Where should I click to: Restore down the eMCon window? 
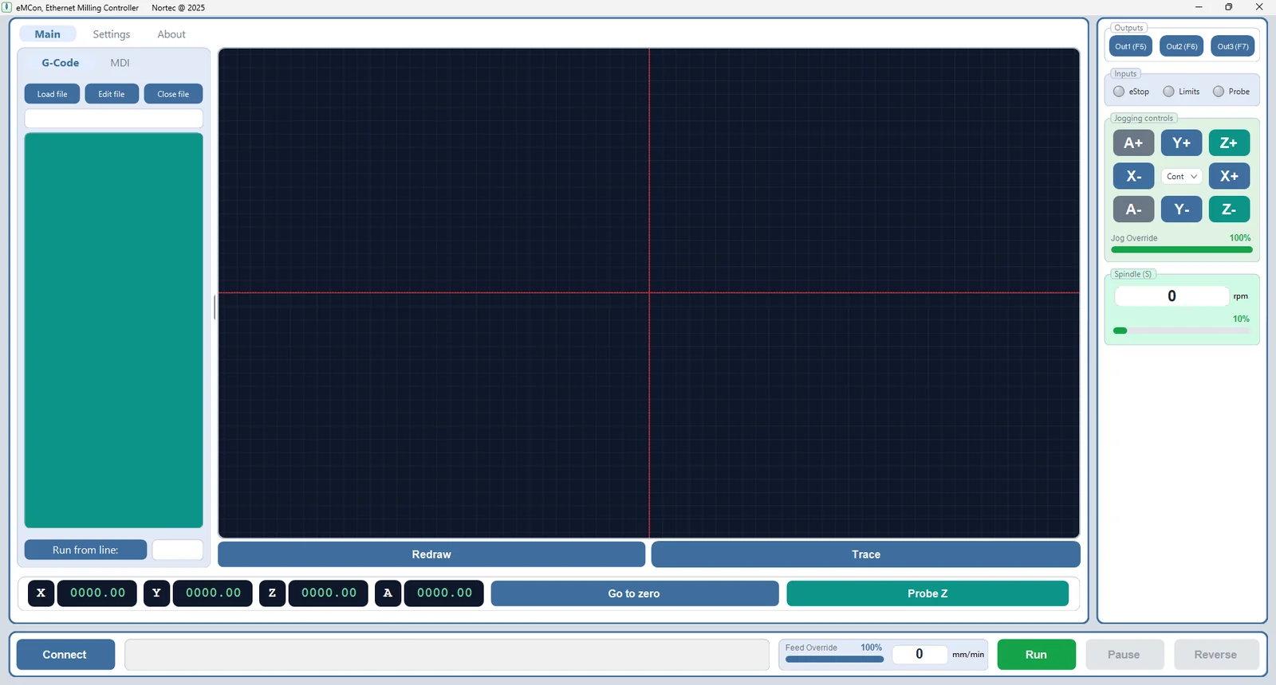(1229, 7)
